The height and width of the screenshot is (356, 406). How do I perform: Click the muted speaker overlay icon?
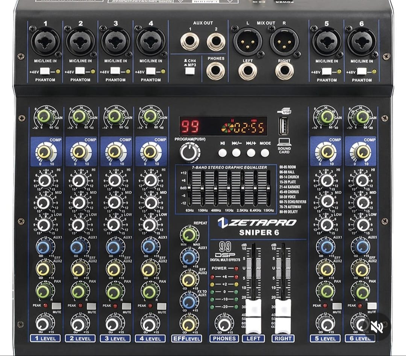tap(376, 327)
